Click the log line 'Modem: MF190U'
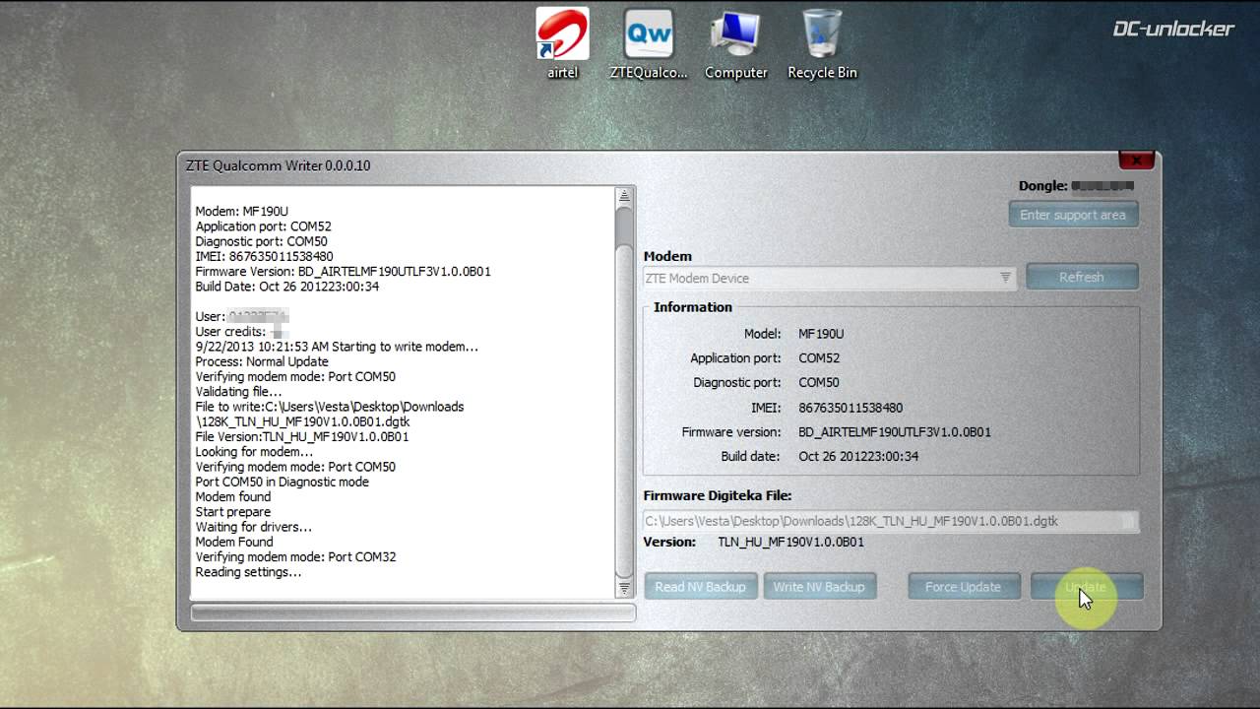 click(x=242, y=211)
